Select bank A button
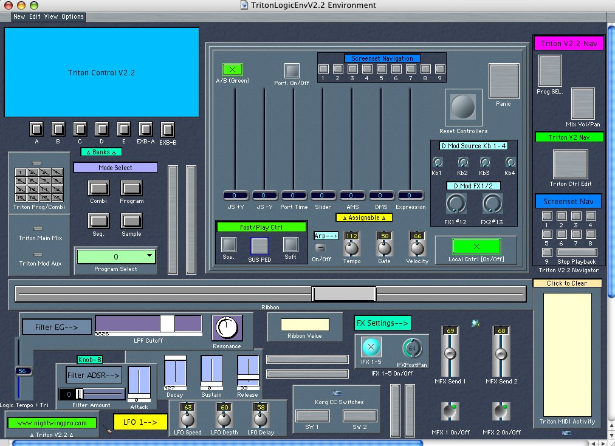The image size is (615, 446). (36, 129)
